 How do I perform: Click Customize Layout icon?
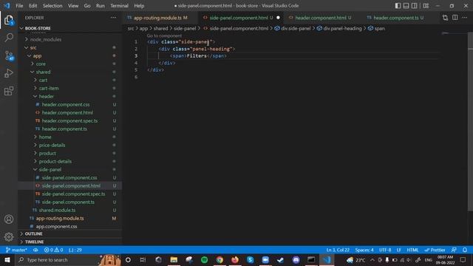(x=426, y=6)
